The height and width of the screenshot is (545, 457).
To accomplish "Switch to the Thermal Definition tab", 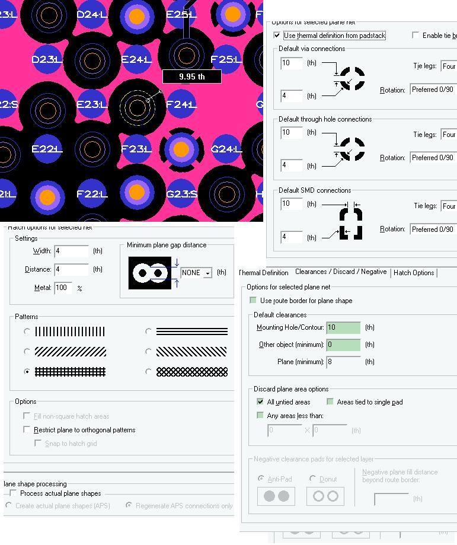I will (263, 273).
